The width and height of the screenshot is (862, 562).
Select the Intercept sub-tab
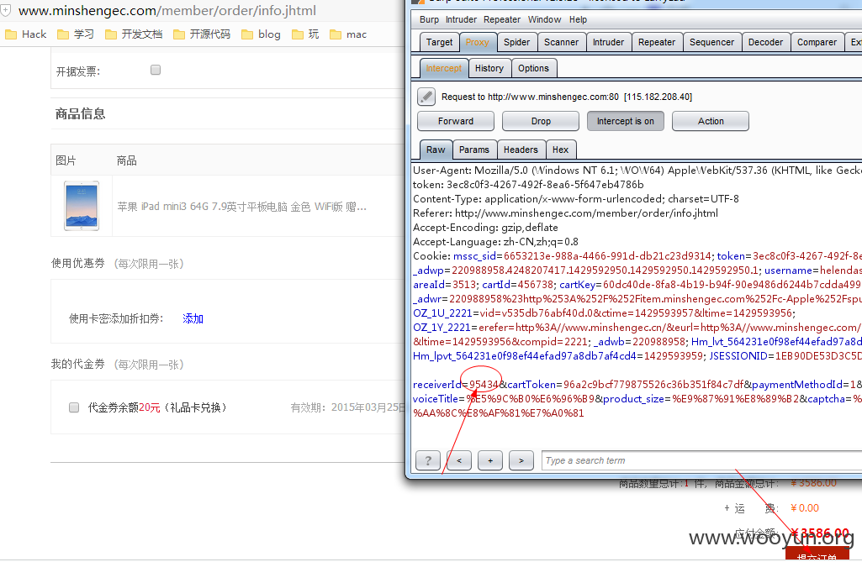pos(444,68)
